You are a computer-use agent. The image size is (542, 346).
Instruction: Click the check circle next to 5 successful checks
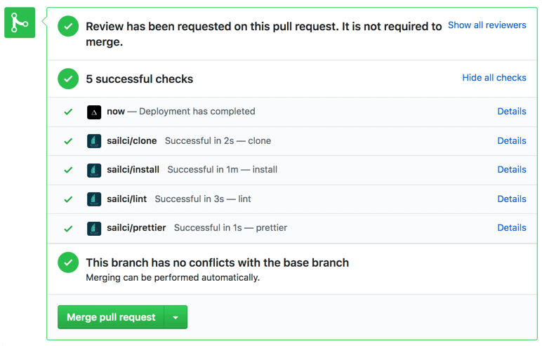[68, 79]
